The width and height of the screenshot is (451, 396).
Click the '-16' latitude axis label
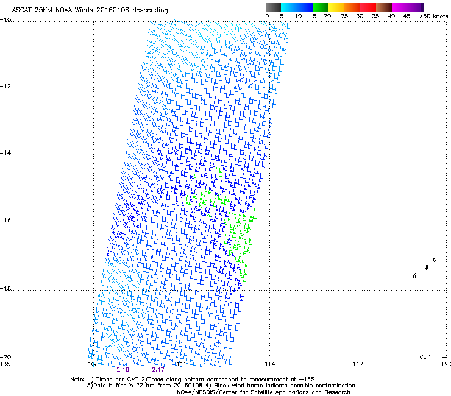[x=5, y=221]
